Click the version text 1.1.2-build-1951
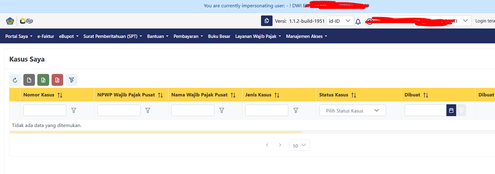Viewport: 495px width, 174px height. (x=307, y=21)
